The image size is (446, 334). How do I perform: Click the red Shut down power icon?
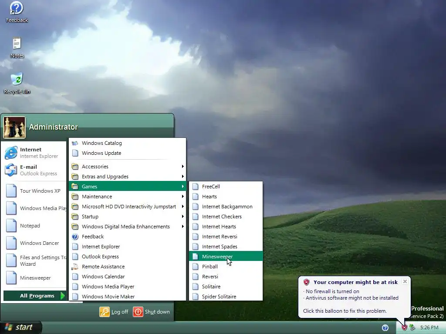click(138, 312)
